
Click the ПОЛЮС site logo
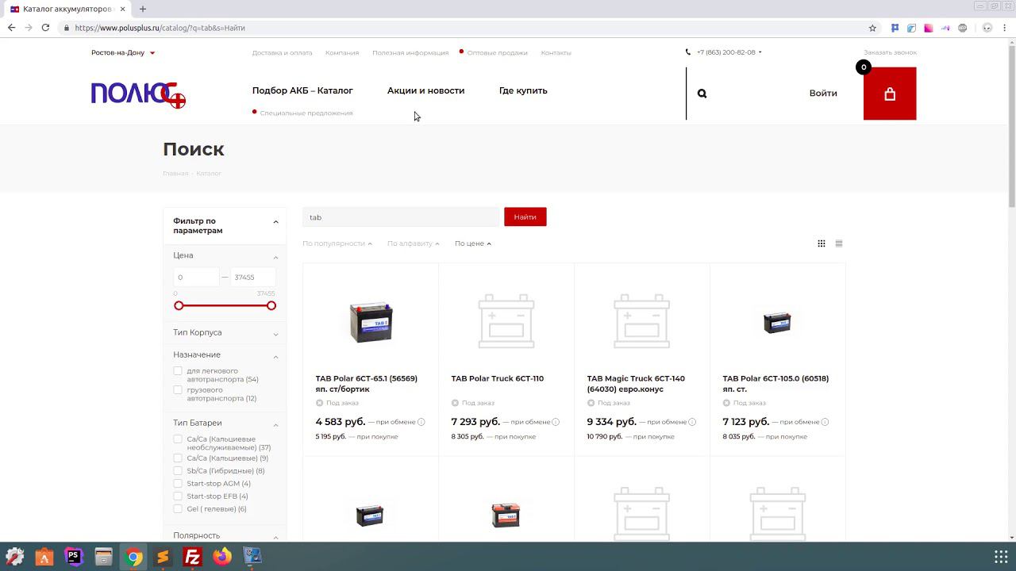138,94
